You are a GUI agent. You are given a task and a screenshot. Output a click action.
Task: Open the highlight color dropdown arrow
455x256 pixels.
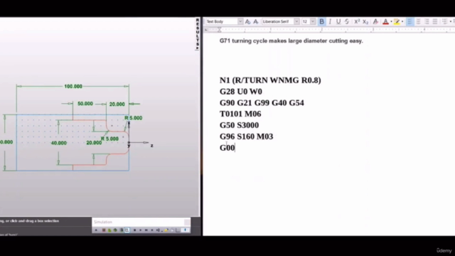[x=402, y=21]
